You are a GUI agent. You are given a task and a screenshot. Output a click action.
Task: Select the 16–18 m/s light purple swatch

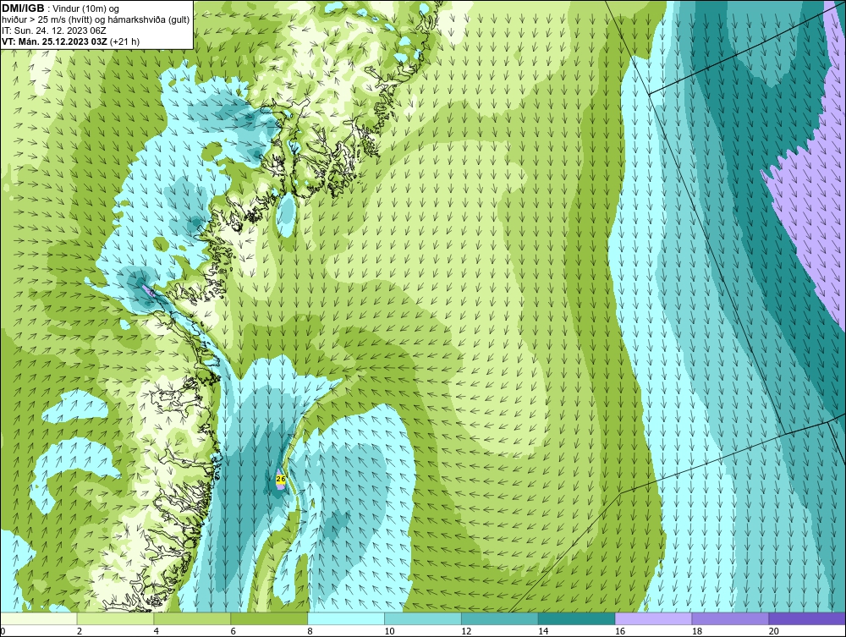point(653,618)
